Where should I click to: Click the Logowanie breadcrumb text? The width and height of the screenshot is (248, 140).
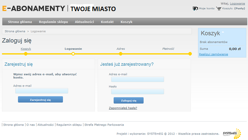(38, 31)
